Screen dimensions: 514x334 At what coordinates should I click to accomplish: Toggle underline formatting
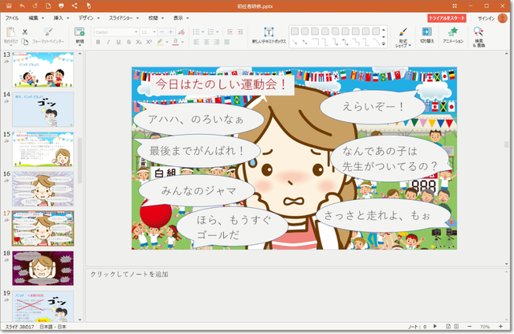118,42
